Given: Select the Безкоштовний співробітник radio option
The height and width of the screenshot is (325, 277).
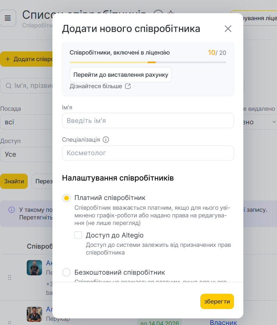Looking at the screenshot, I should coord(67,272).
